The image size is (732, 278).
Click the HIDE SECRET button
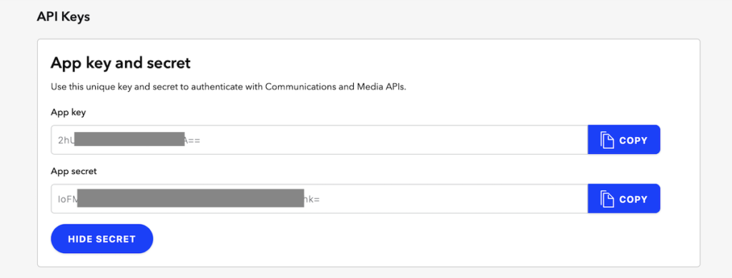click(x=102, y=239)
